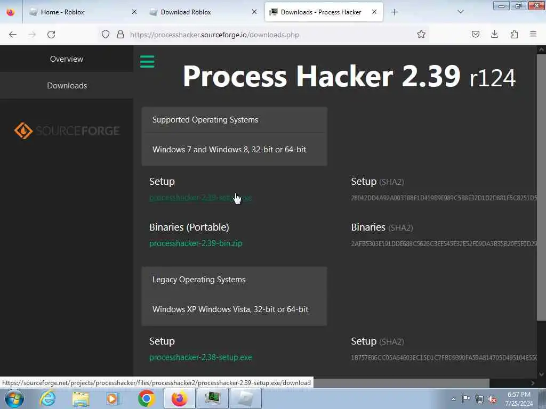Select the 2.39 Setup SHA2 hash
The image size is (546, 409).
pos(444,198)
